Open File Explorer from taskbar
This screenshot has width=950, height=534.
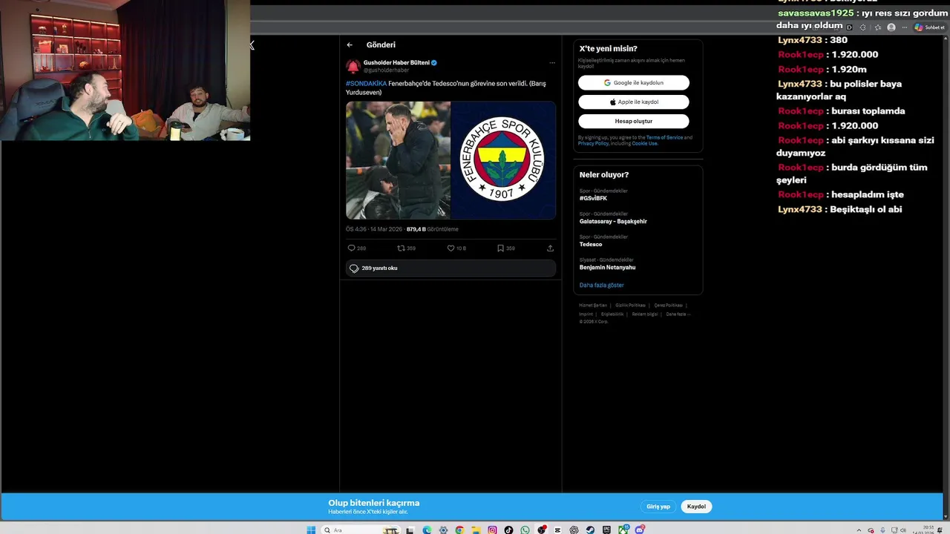point(476,530)
